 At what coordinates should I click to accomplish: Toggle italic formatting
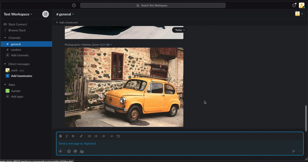click(66, 136)
